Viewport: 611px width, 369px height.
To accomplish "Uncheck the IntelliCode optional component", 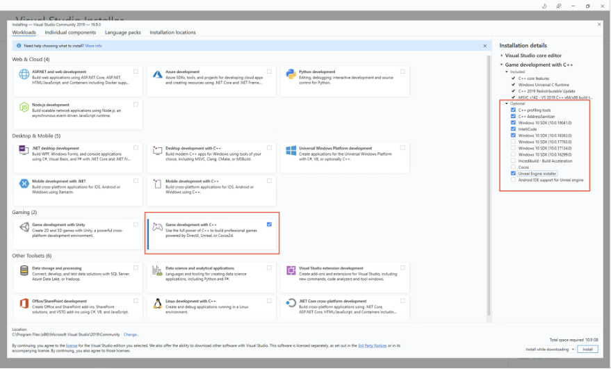I will click(x=513, y=129).
